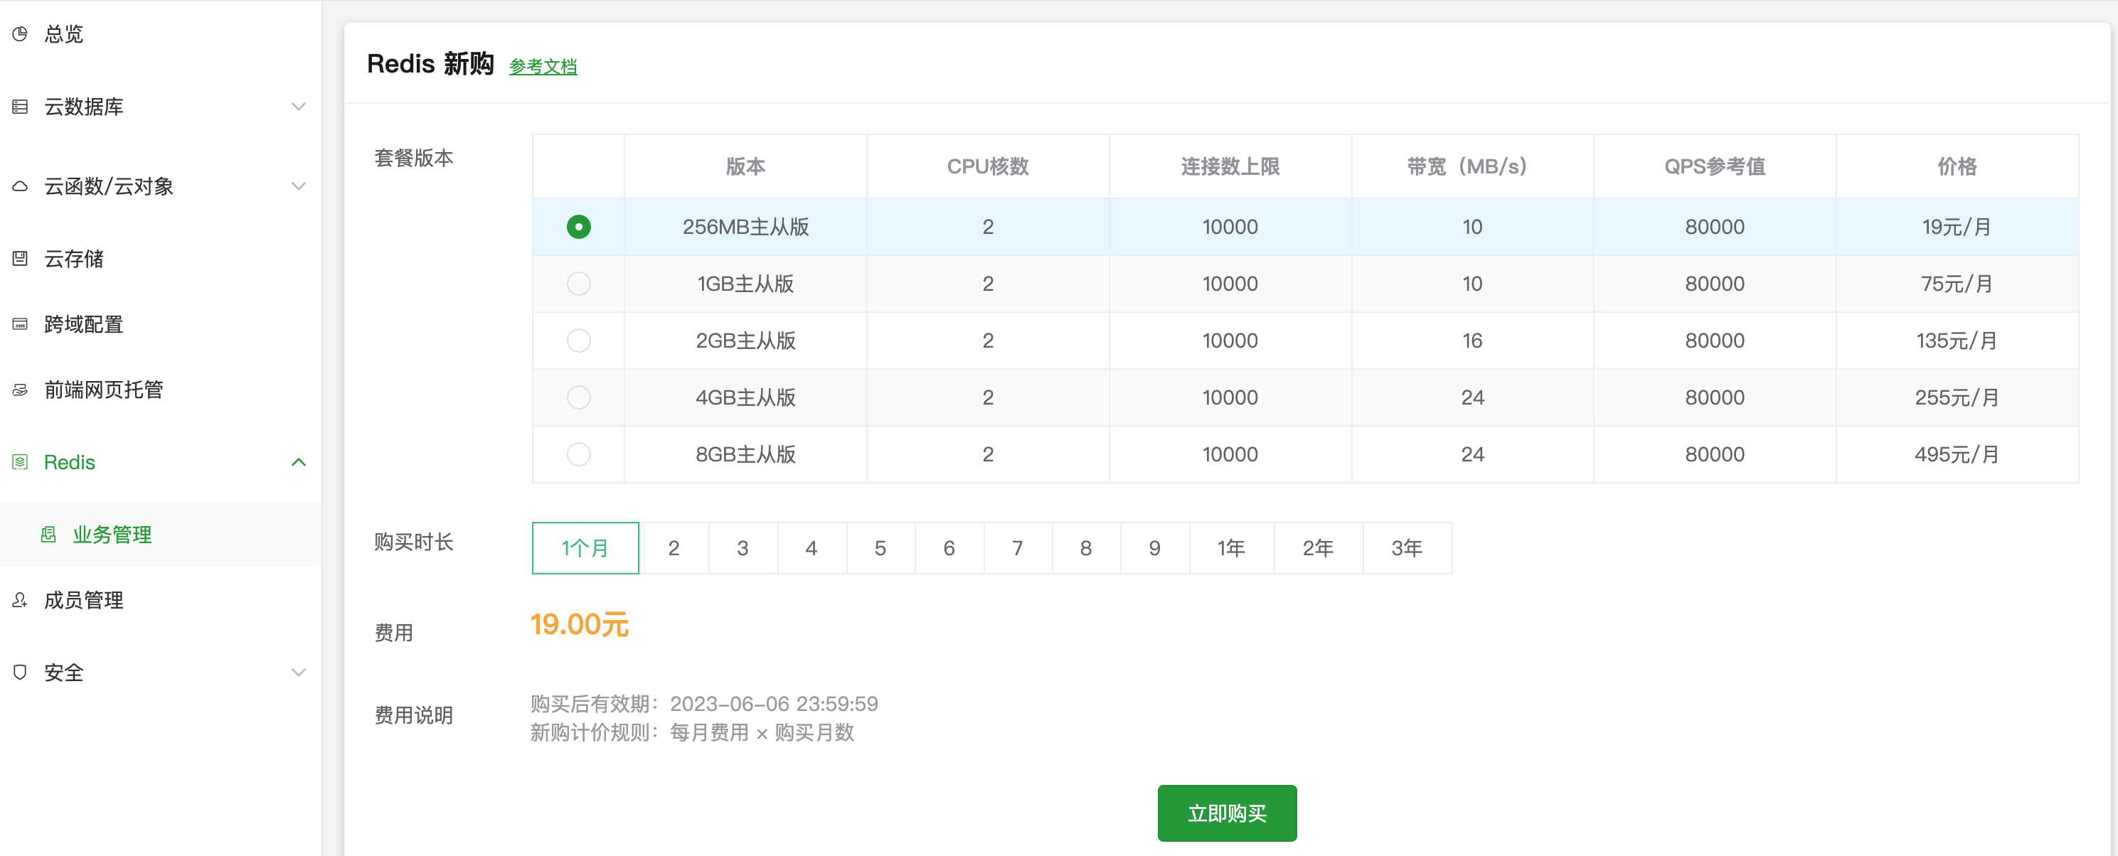Image resolution: width=2118 pixels, height=856 pixels.
Task: Click the 成员管理 user icon
Action: 20,599
